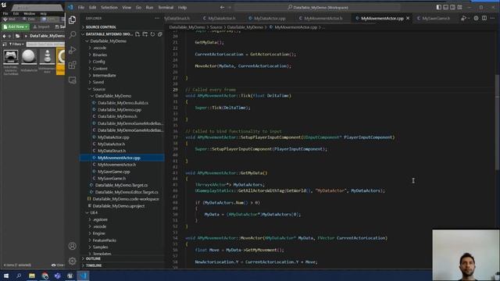Close the MyMovementActor.cpp tab

[x=408, y=19]
